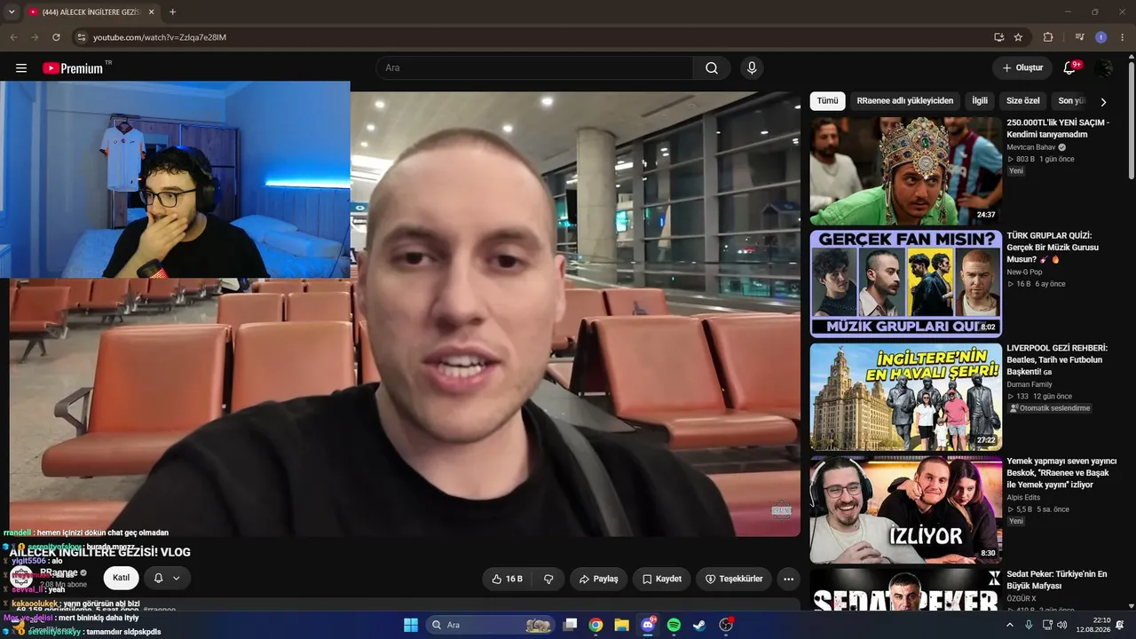The width and height of the screenshot is (1136, 639).
Task: Click the Teşekkürler button
Action: pos(734,579)
